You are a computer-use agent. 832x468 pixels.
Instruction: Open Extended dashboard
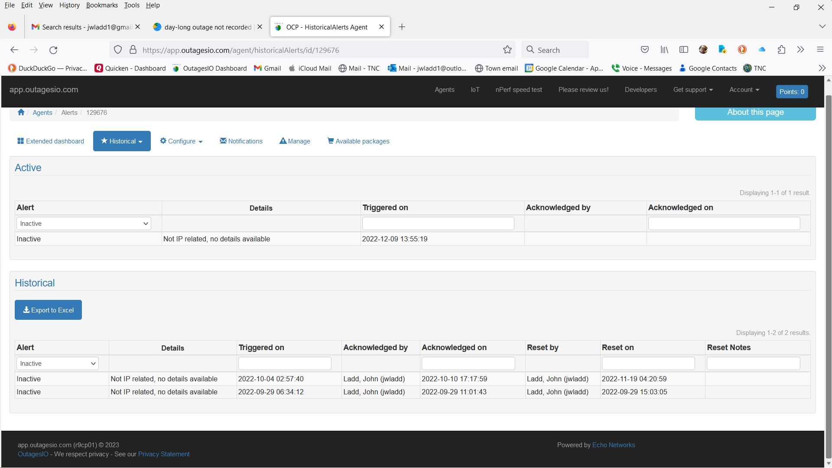(51, 141)
